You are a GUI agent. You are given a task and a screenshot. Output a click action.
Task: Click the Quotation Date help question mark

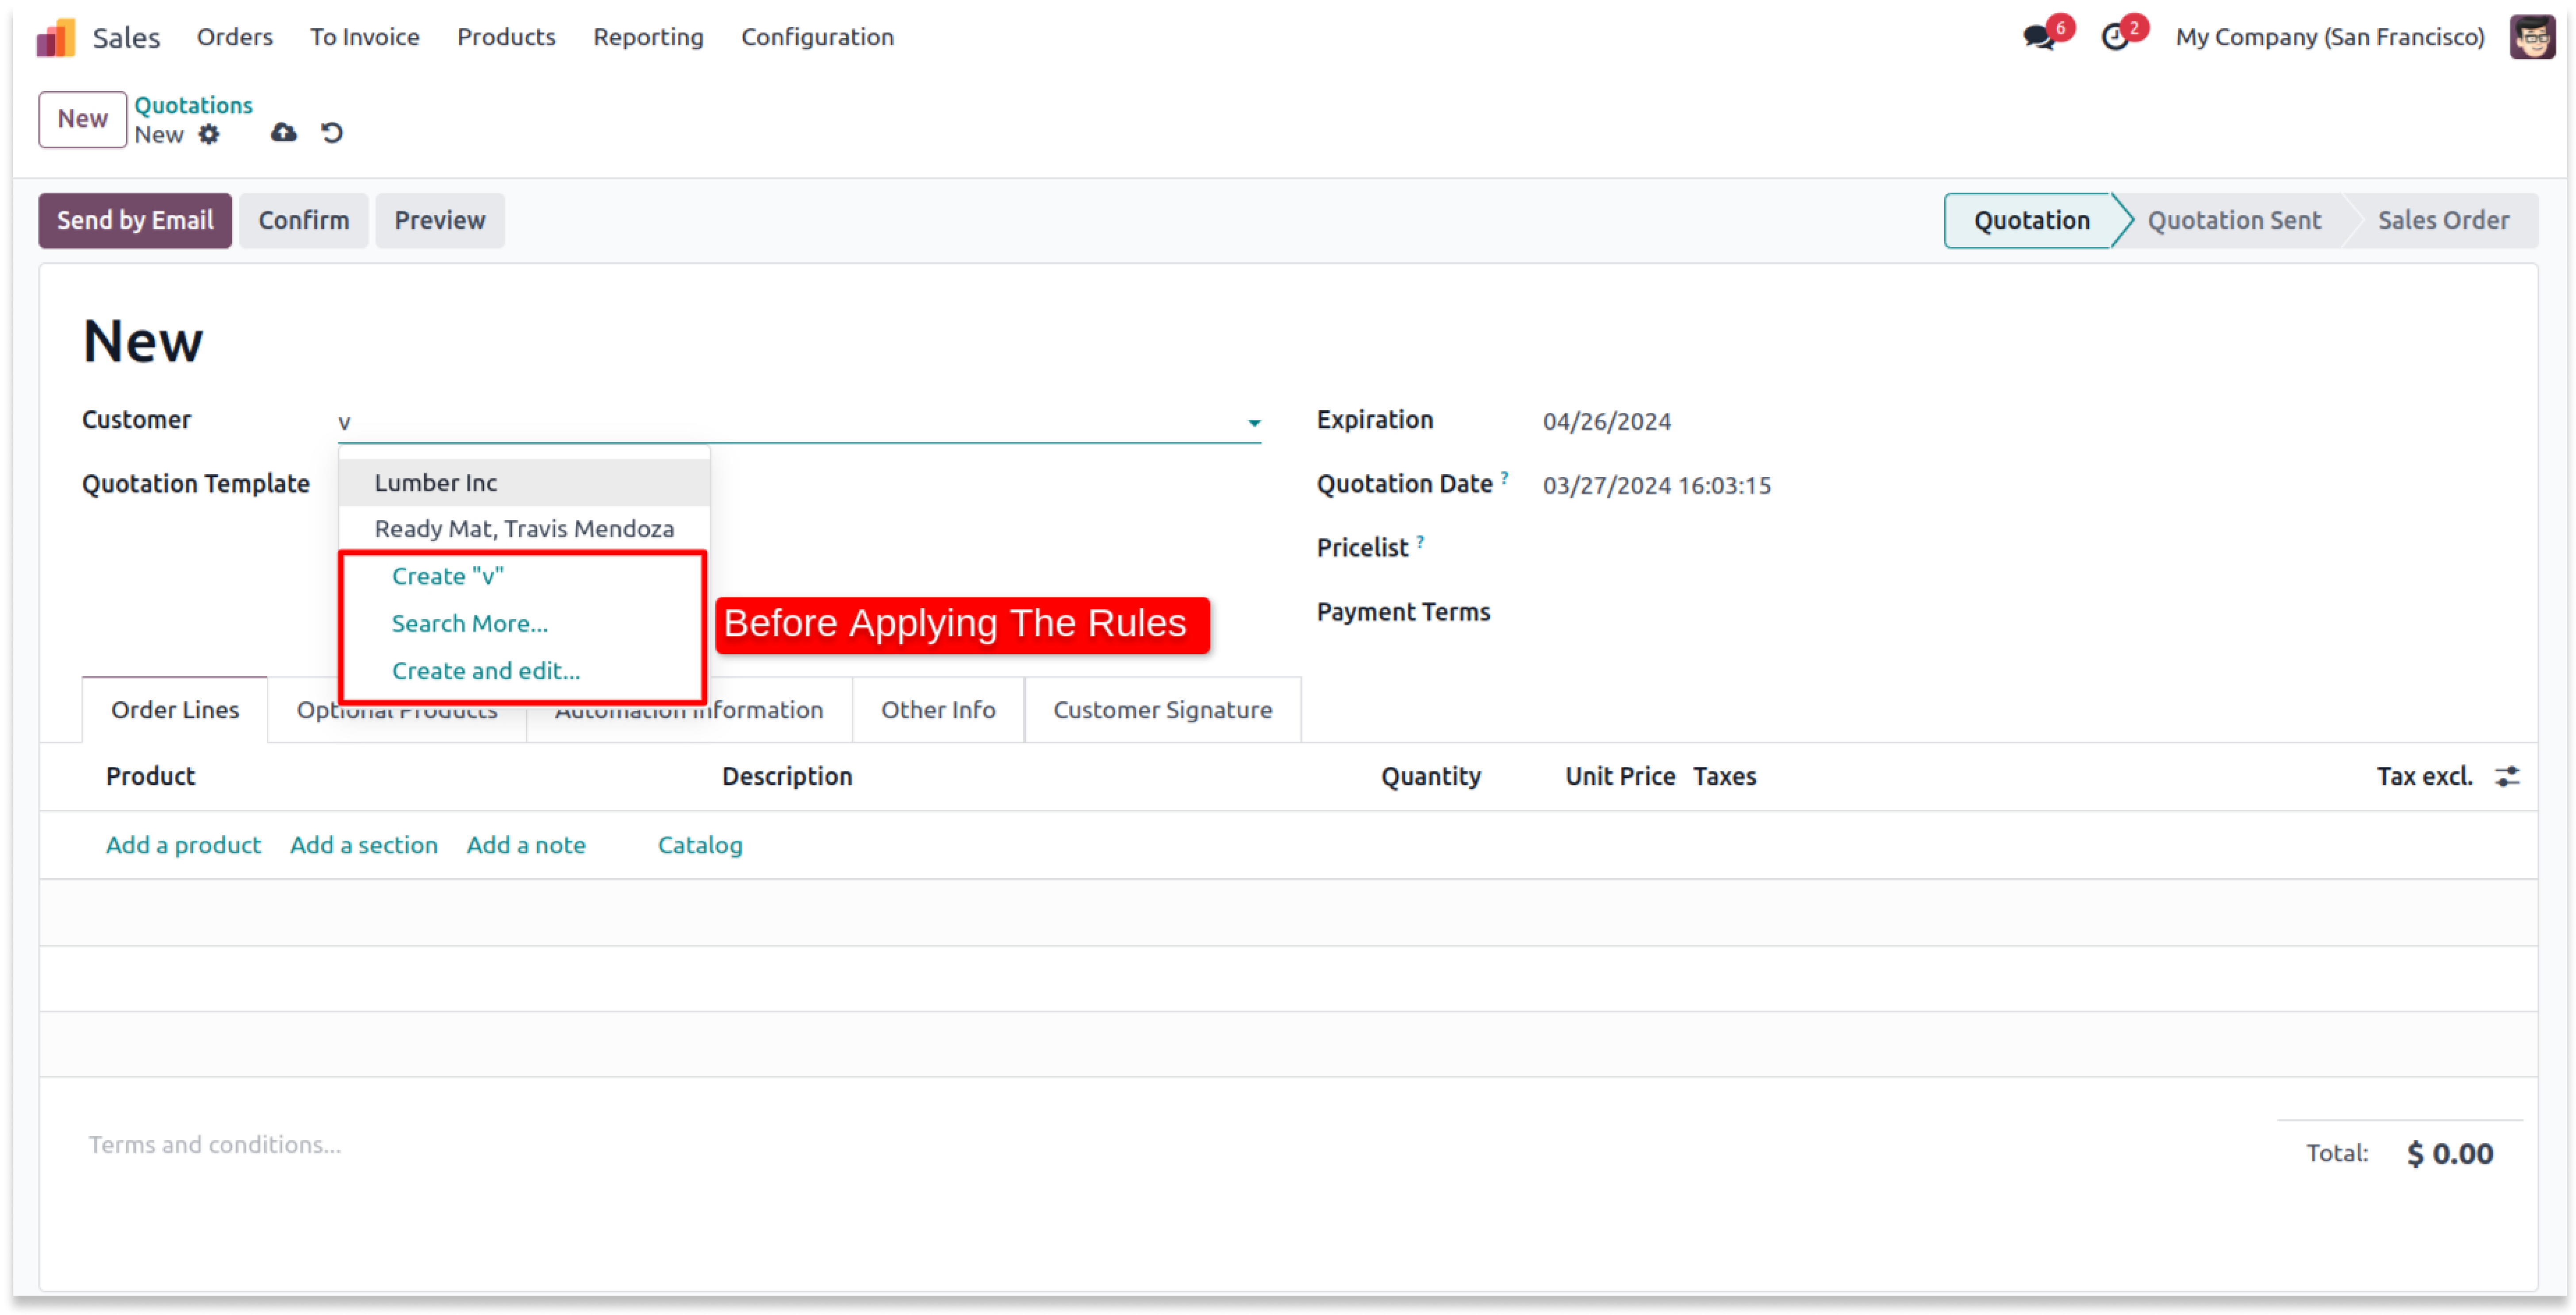point(1504,478)
